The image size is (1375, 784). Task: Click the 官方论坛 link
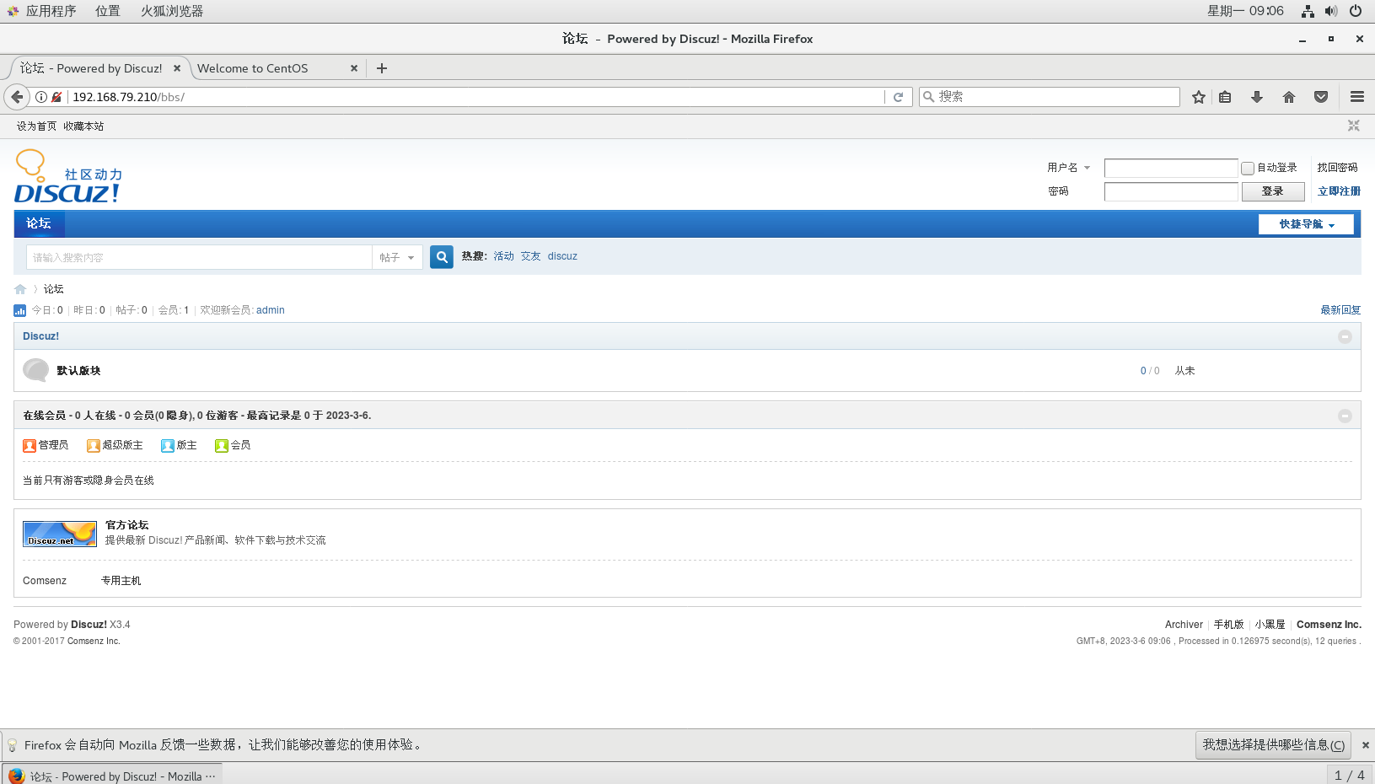coord(126,525)
